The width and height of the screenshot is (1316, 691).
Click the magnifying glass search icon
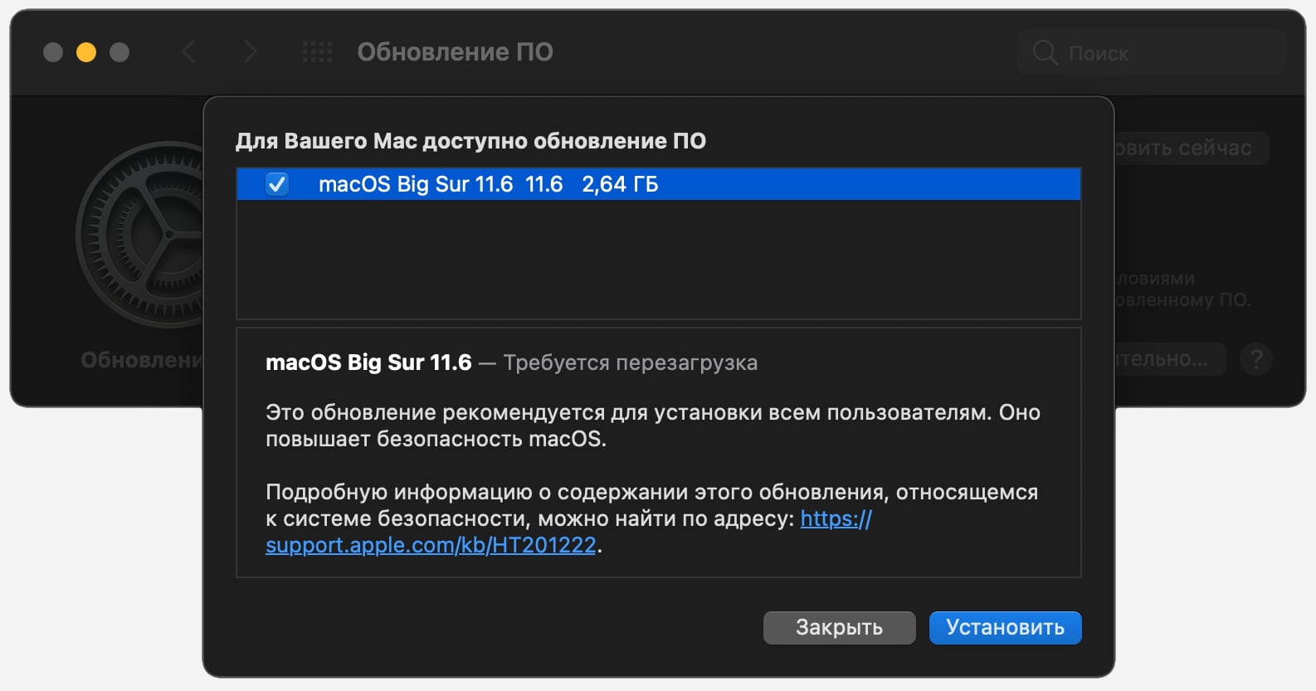point(1045,53)
